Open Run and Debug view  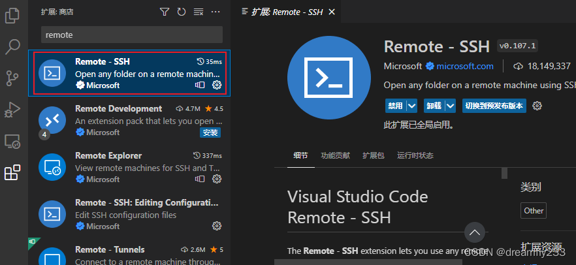tap(12, 110)
